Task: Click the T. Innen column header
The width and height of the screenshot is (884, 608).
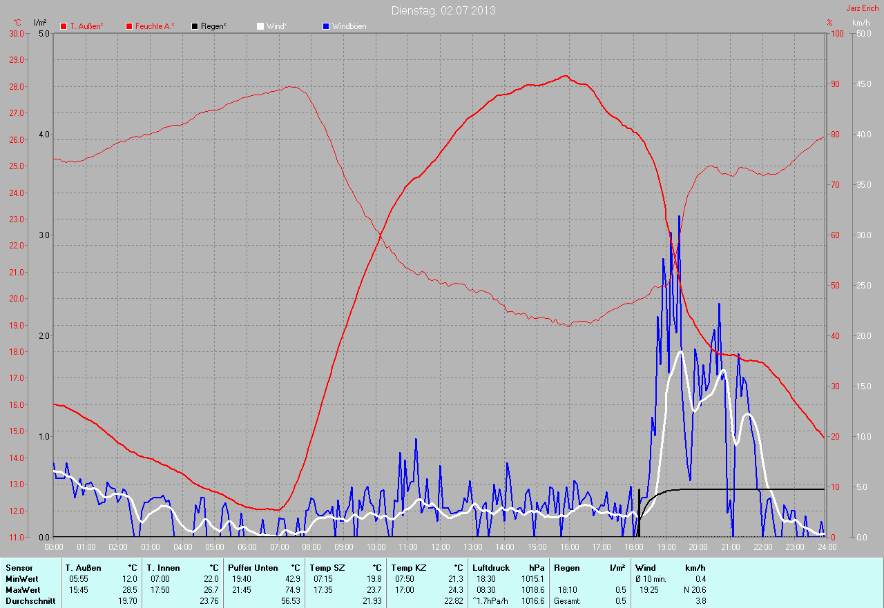Action: click(163, 568)
